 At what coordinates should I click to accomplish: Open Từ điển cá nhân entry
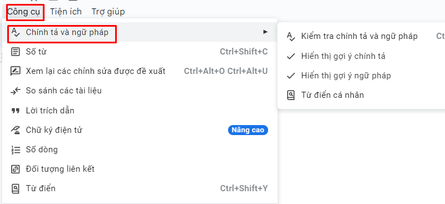pyautogui.click(x=332, y=94)
